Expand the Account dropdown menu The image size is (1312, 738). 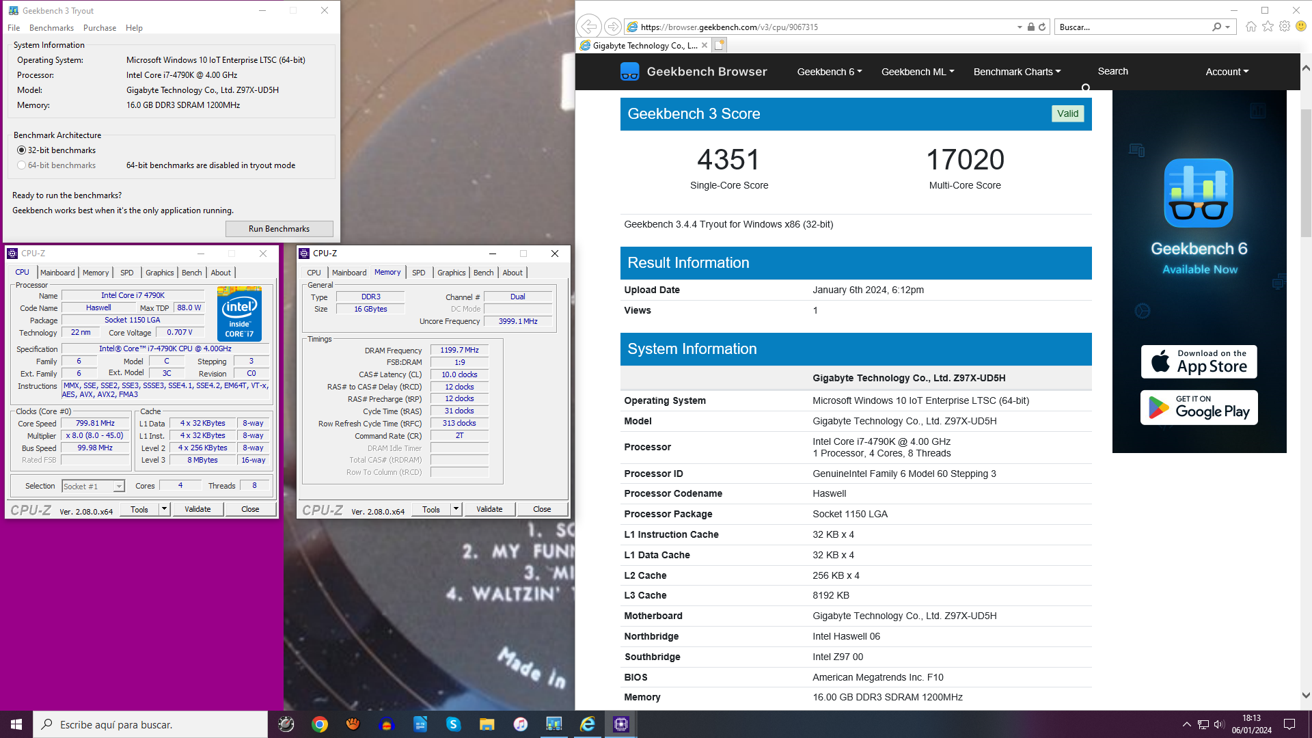point(1227,72)
